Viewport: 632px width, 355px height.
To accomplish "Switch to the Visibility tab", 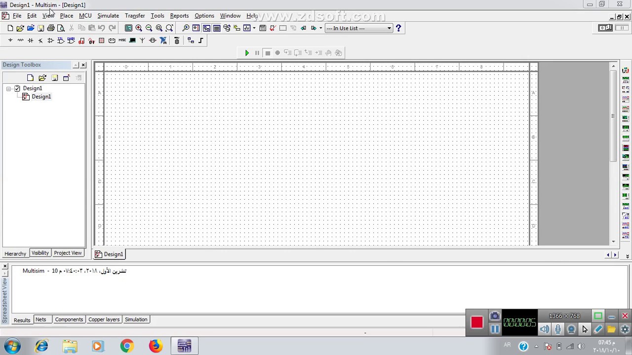I will pos(40,253).
